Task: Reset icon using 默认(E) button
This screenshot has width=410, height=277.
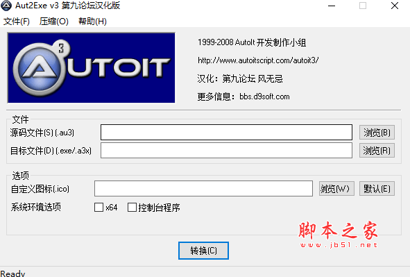Action: 377,188
